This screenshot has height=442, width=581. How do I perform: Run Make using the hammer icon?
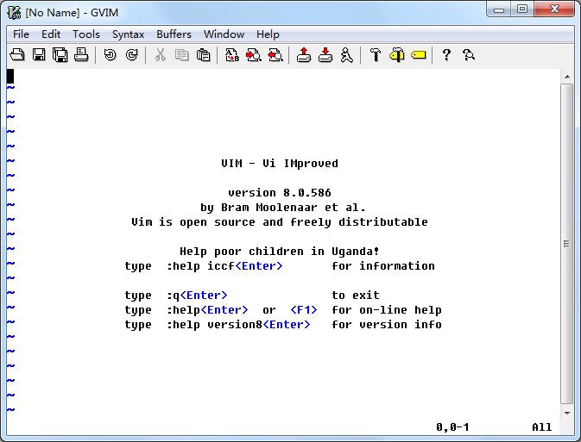click(376, 55)
